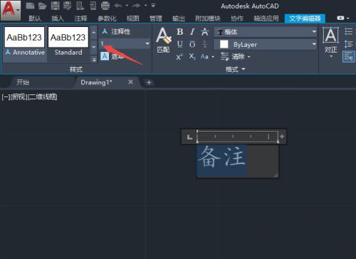Click the Stack fraction icon
356x259 pixels.
click(x=204, y=44)
